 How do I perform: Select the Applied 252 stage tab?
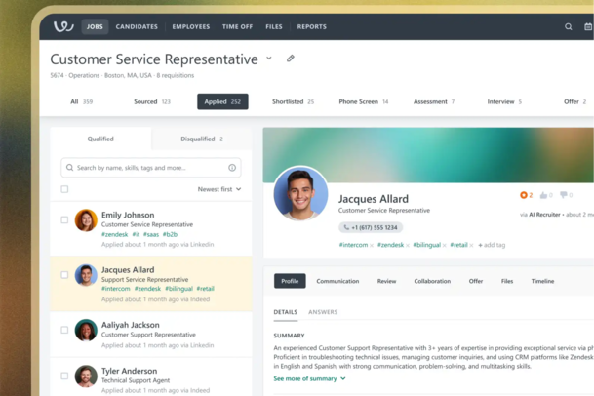(x=222, y=101)
